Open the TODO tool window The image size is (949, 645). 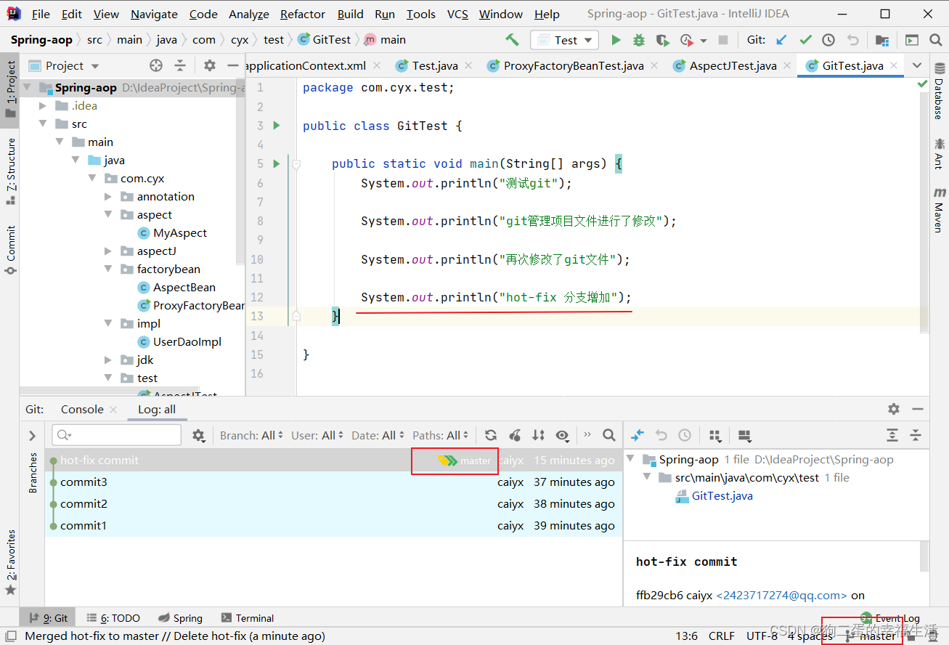pos(113,618)
